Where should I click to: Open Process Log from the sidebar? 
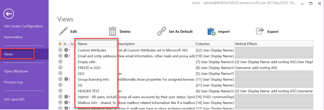pos(14,82)
